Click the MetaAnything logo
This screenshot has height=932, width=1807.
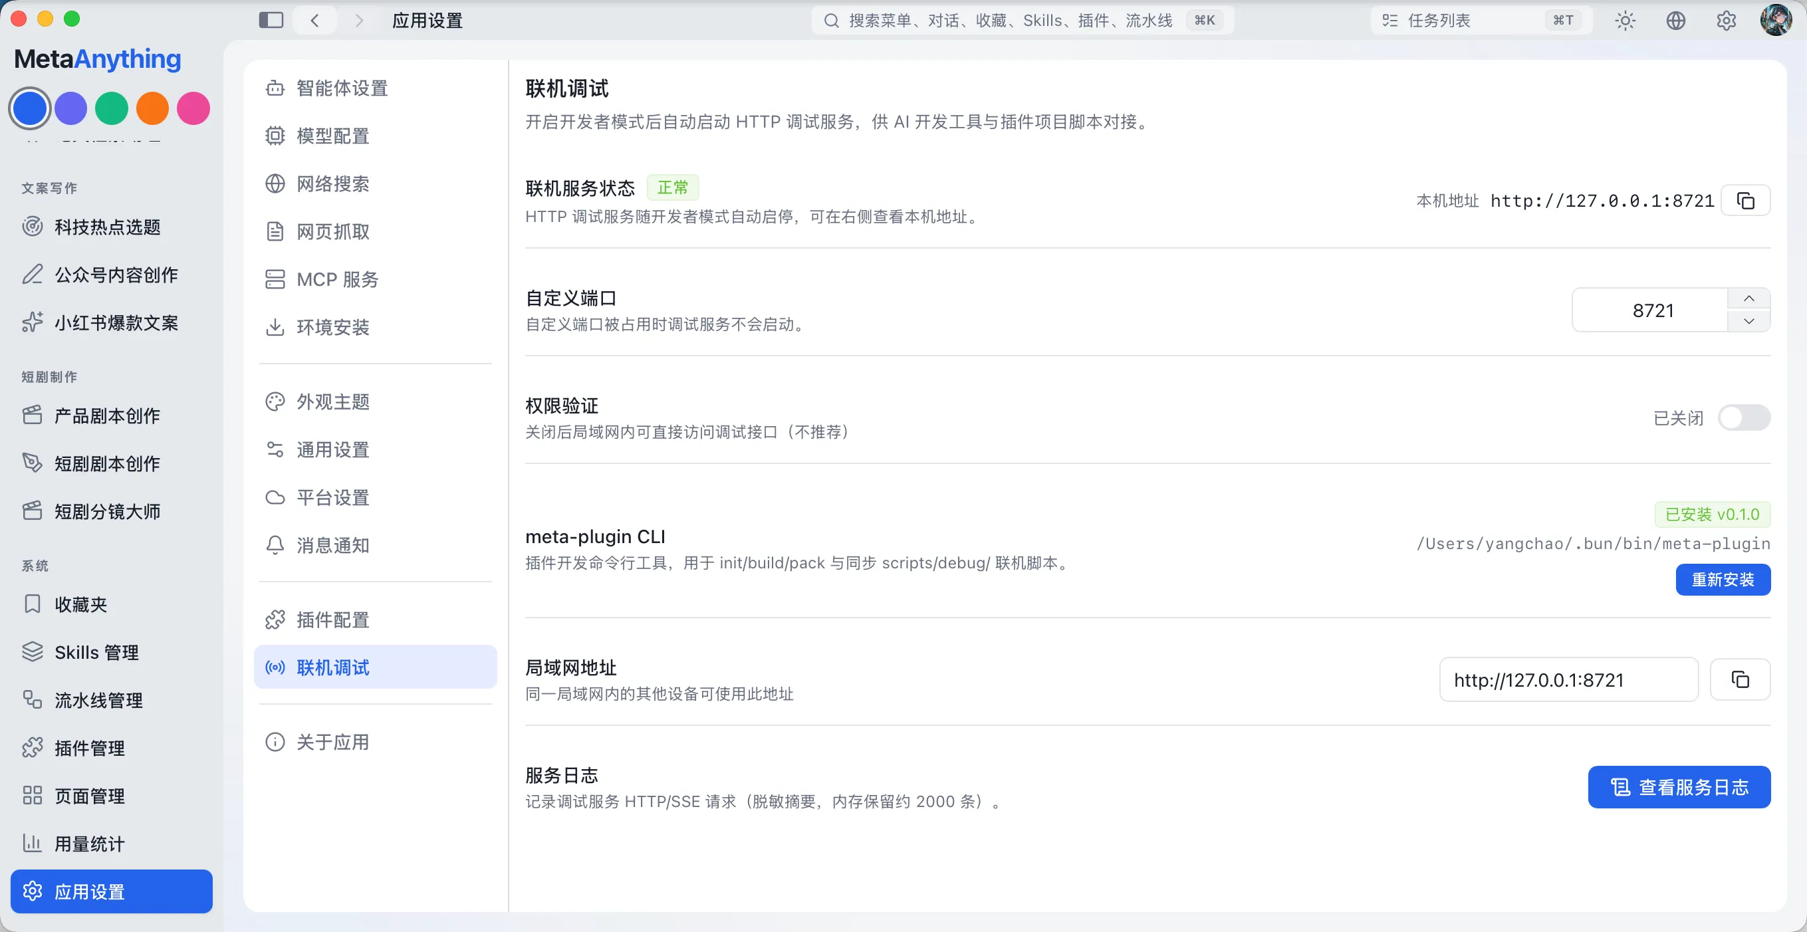[x=98, y=59]
